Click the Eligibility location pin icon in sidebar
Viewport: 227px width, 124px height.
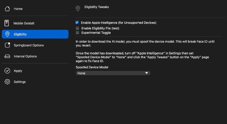(x=7, y=34)
